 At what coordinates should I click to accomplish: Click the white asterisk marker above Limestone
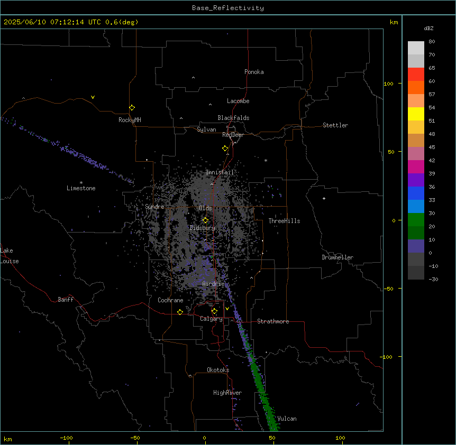pyautogui.click(x=81, y=183)
